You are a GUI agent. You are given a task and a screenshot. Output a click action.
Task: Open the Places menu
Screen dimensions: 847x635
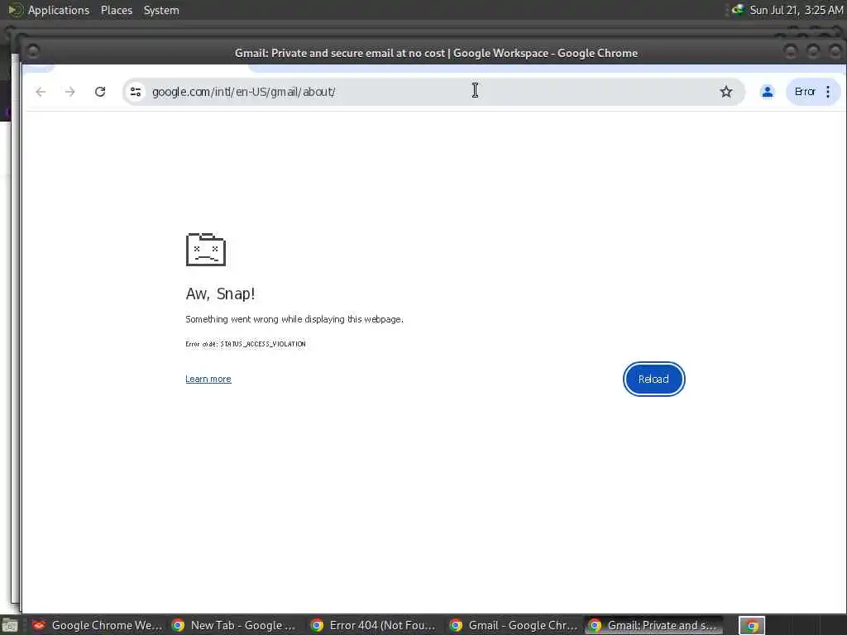pyautogui.click(x=116, y=10)
